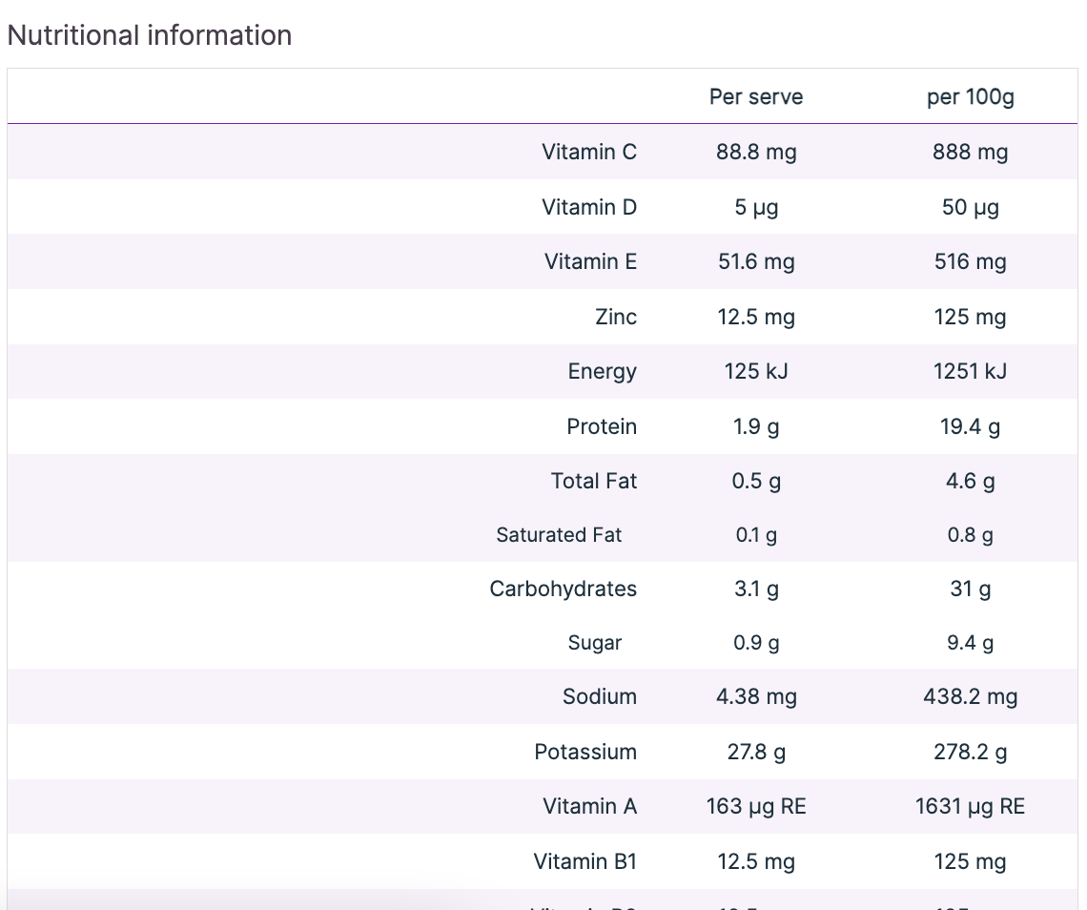Select the Vitamin B1 row label

coord(585,861)
